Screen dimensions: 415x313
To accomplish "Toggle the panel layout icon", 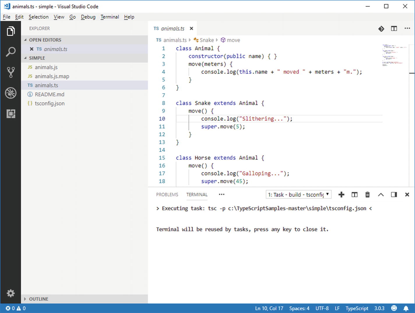I will 394,194.
